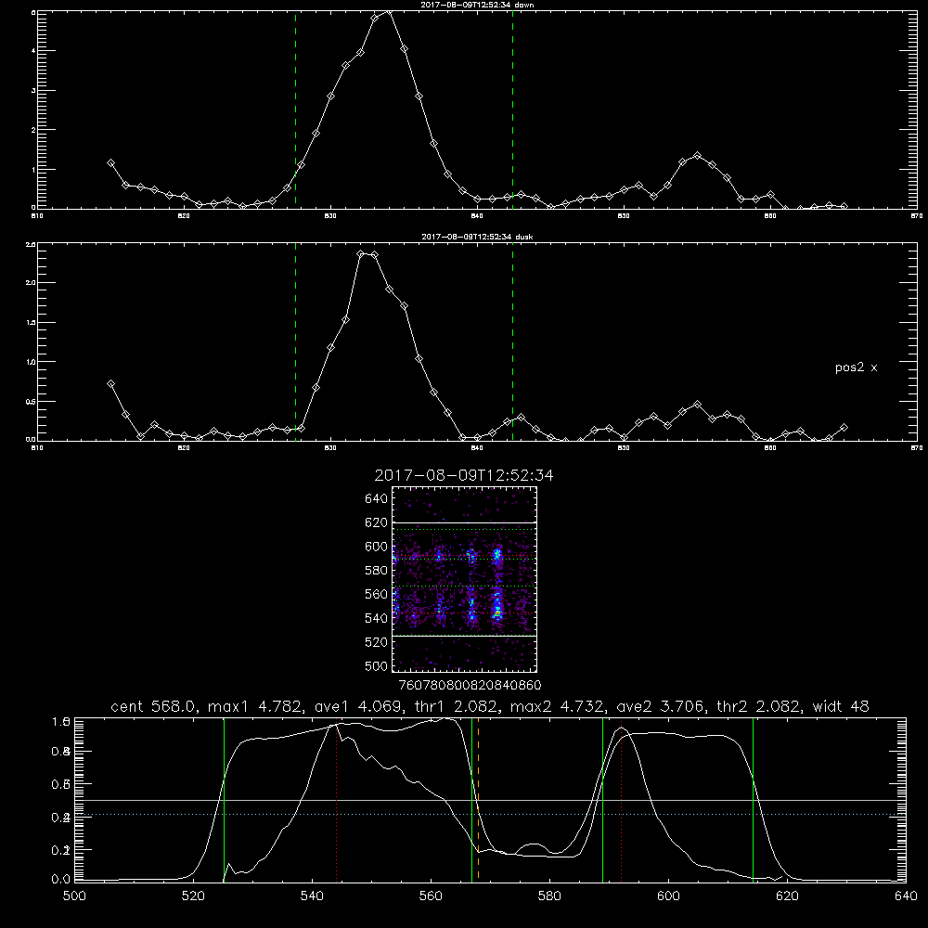Viewport: 928px width, 928px height.
Task: Click the "560" y-axis label beside spectral image
Action: [377, 594]
